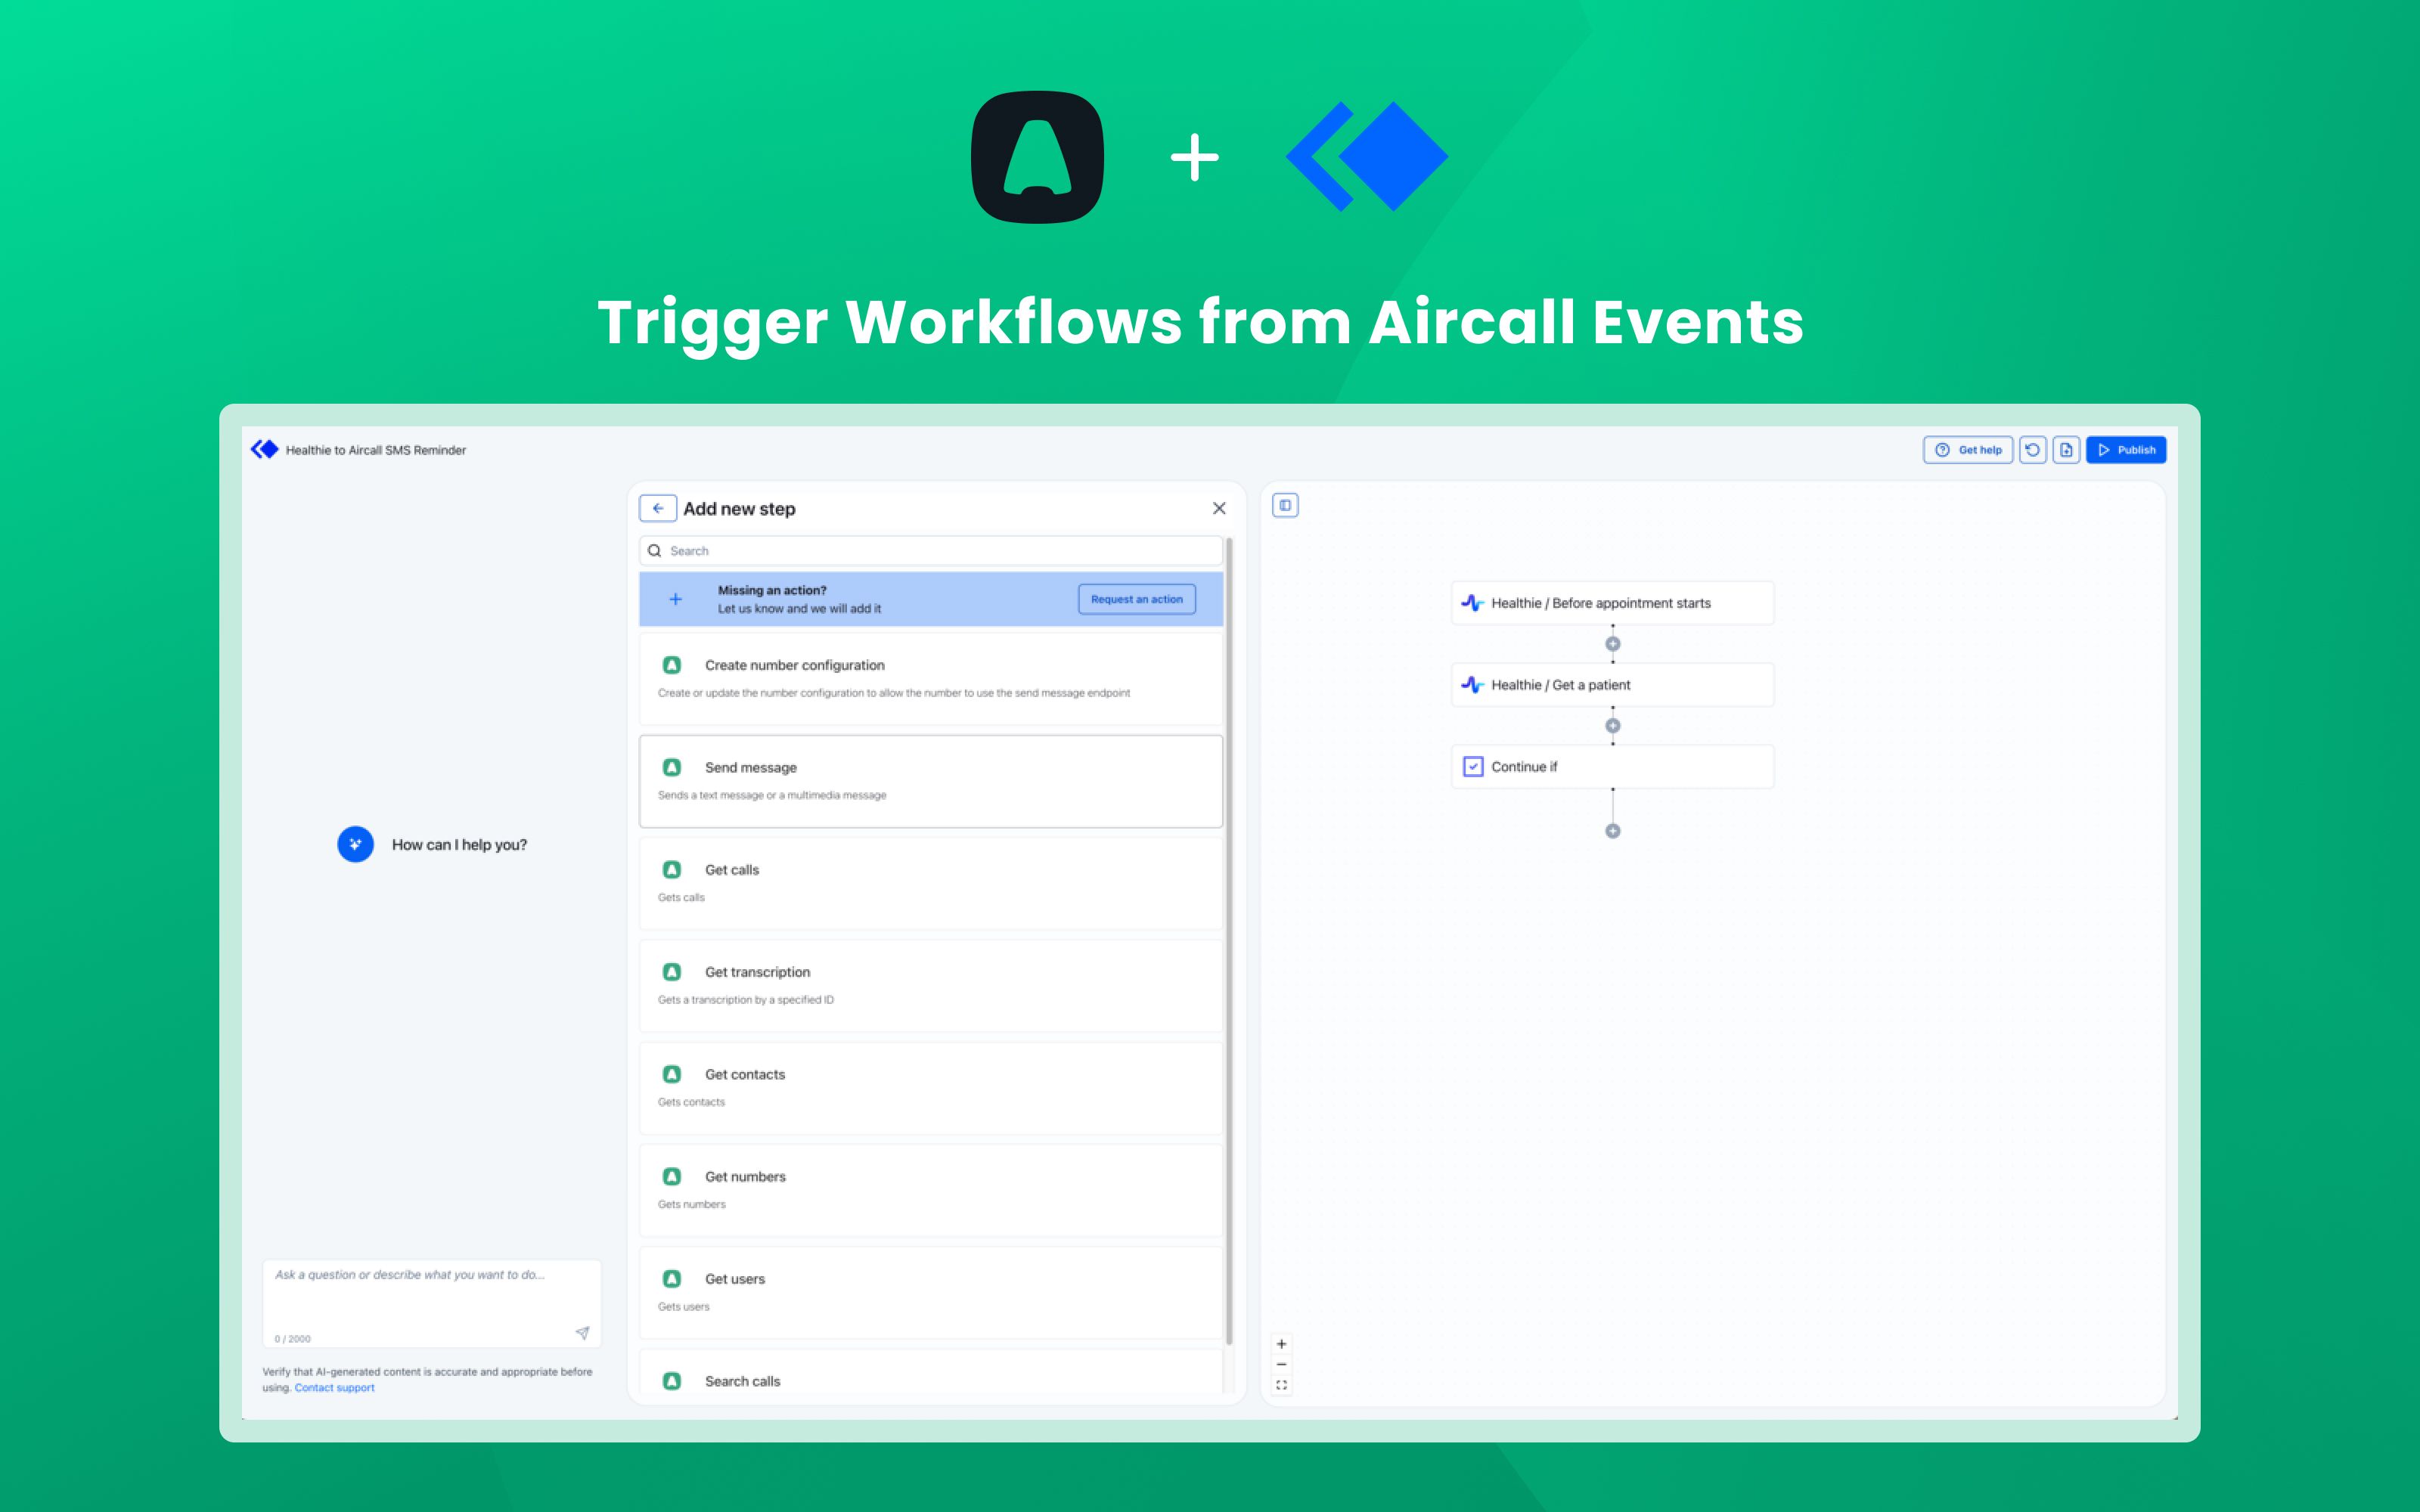Fit workflow canvas to view
The image size is (2420, 1512).
click(1281, 1385)
